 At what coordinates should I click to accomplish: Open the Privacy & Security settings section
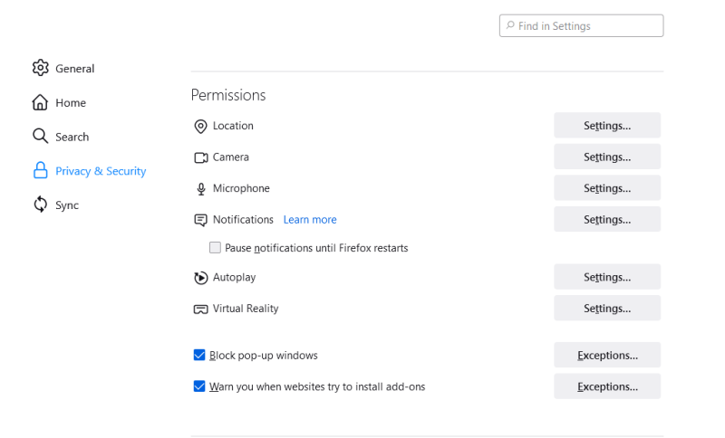click(x=100, y=171)
